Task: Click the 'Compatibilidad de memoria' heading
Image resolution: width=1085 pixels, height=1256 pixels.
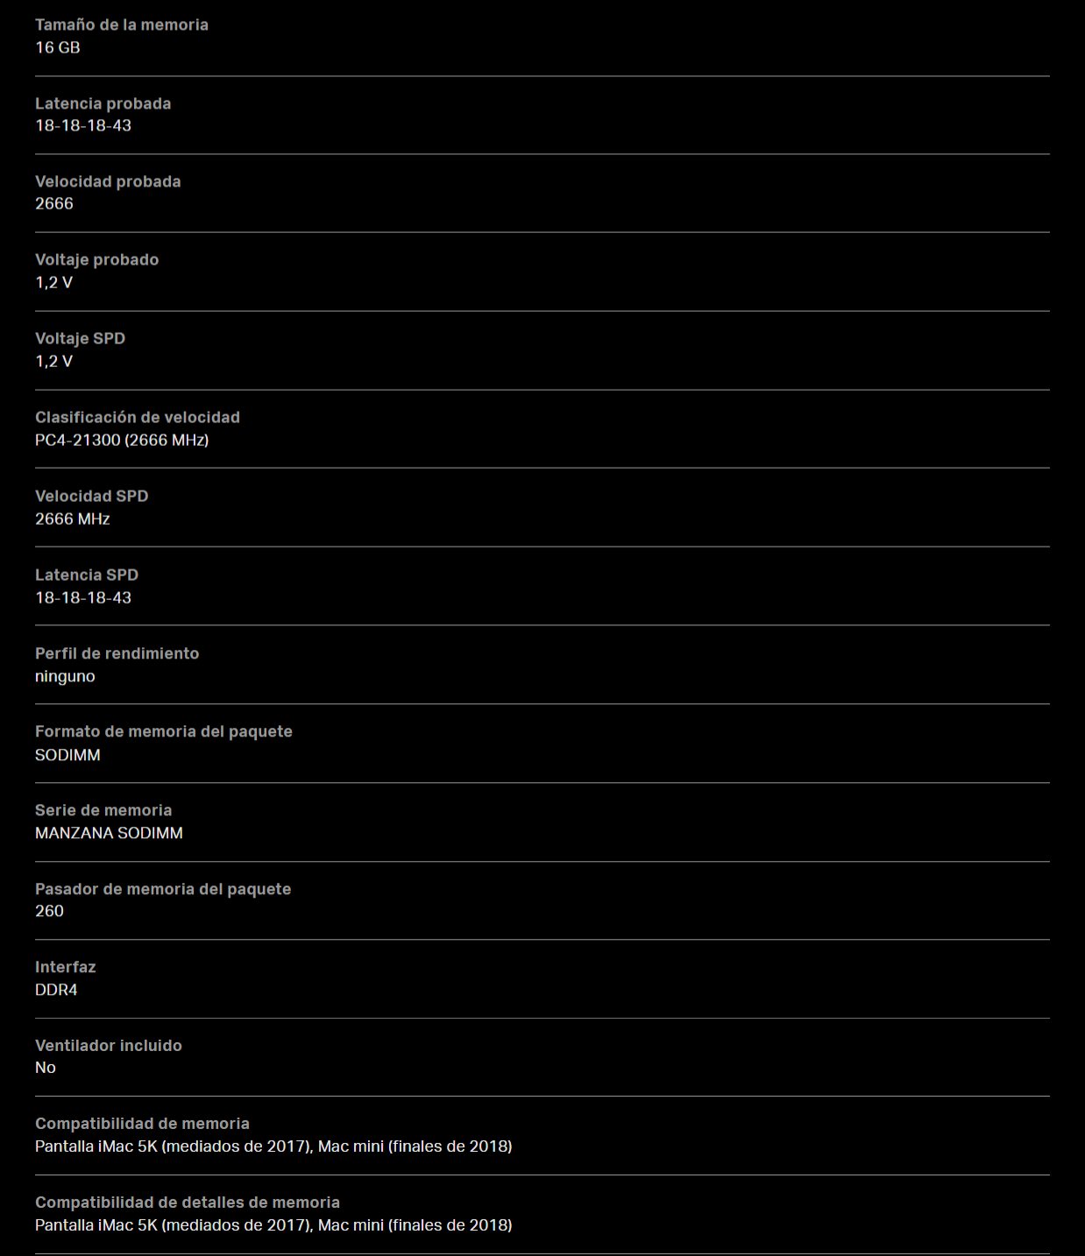Action: coord(142,1123)
